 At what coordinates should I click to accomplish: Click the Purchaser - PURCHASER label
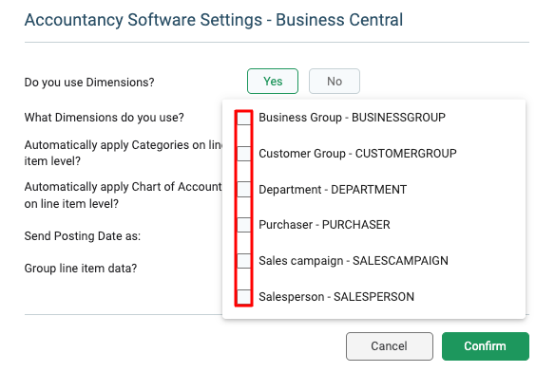[324, 225]
